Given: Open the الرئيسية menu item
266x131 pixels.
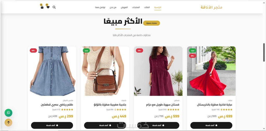Looking at the screenshot, I should point(158,7).
